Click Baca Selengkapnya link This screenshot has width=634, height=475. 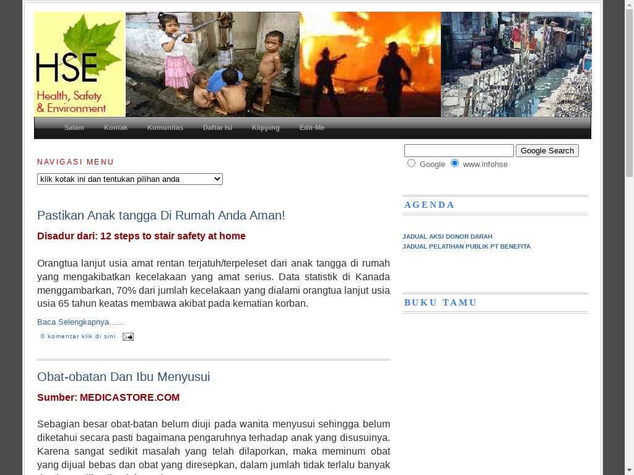80,322
